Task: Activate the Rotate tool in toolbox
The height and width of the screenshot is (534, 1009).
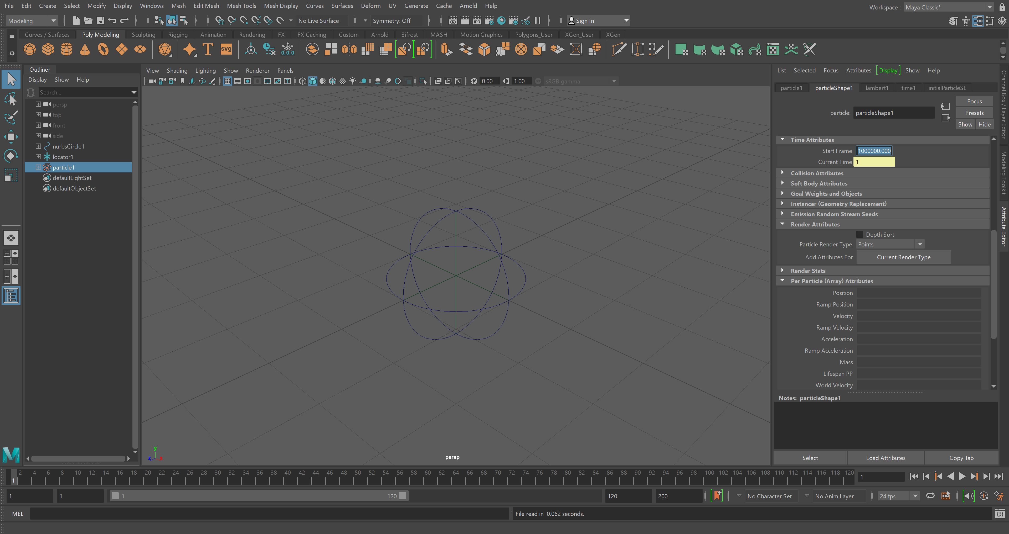Action: (11, 156)
